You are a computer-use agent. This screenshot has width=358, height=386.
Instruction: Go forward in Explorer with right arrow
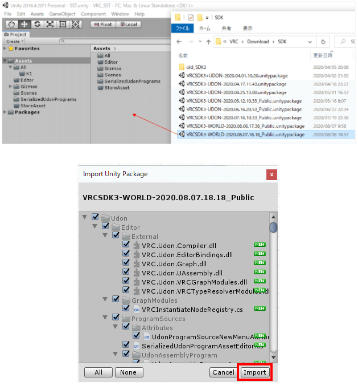191,42
